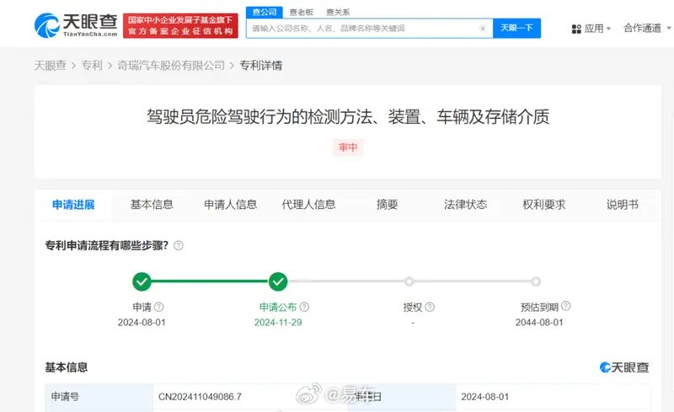Click help icon next to 预估到期 step

click(x=566, y=306)
